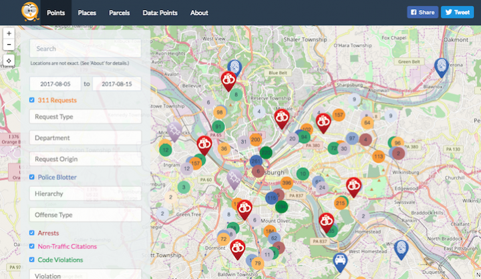
Task: Open end date 2017-08-15 picker
Action: [117, 83]
